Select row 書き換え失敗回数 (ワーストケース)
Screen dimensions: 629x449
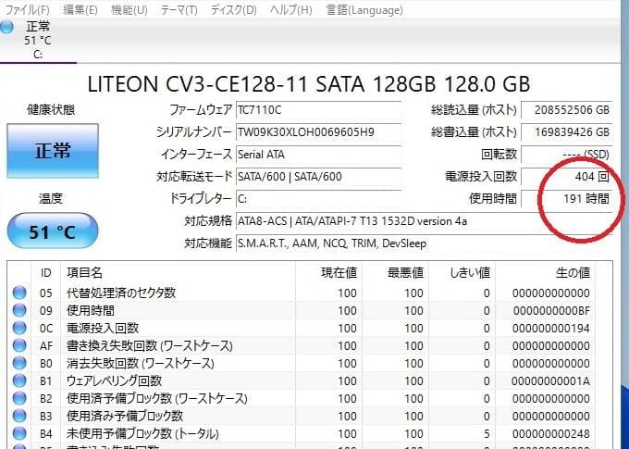tap(302, 346)
